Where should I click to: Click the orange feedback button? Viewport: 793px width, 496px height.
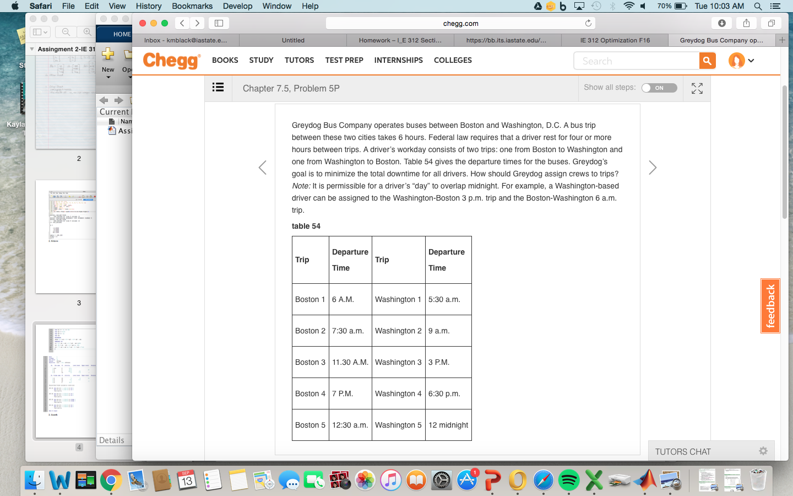pos(770,306)
